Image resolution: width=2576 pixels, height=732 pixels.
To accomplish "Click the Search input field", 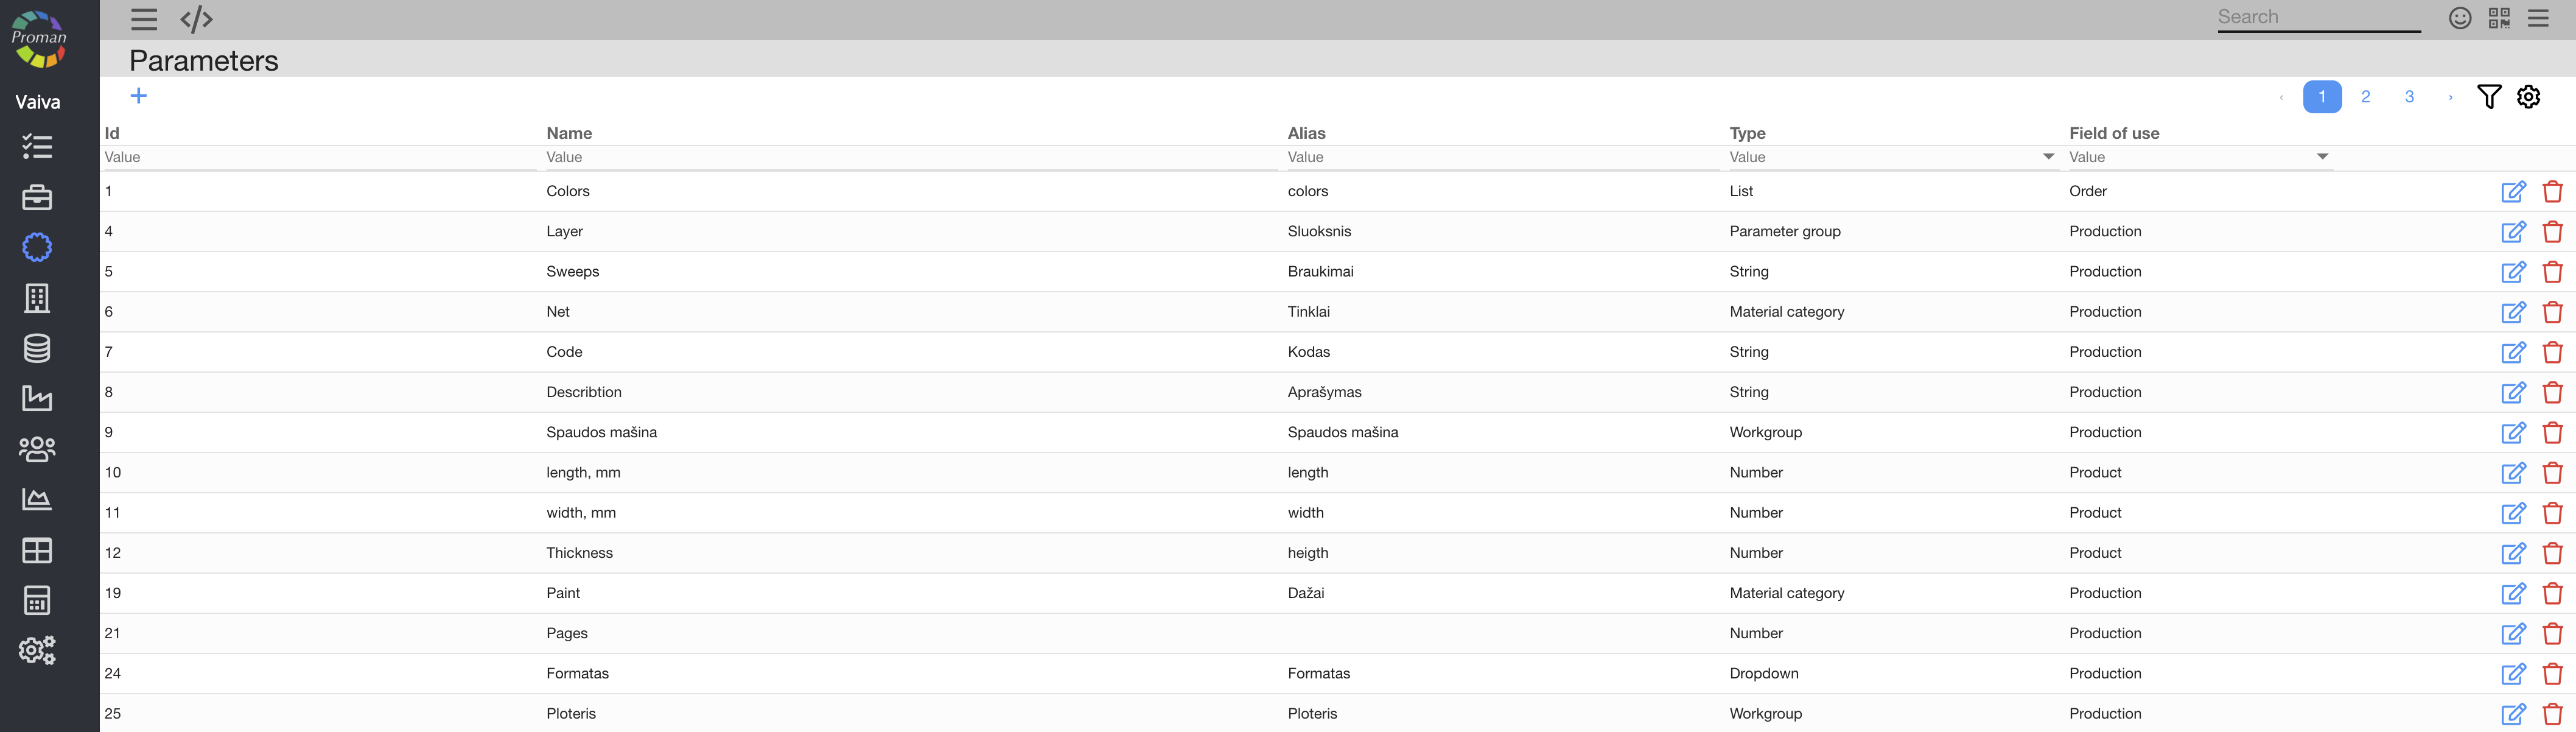I will point(2318,17).
